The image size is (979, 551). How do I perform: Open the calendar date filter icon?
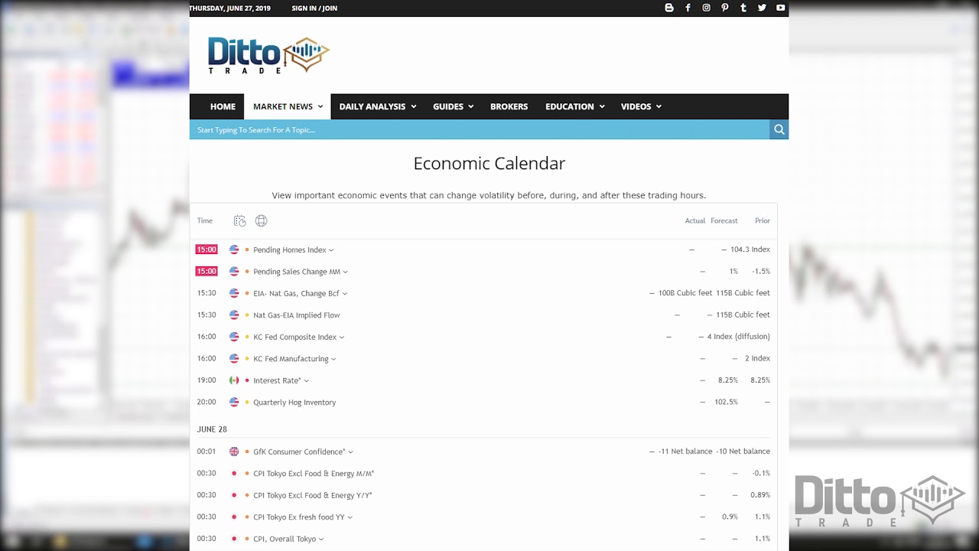pos(239,220)
